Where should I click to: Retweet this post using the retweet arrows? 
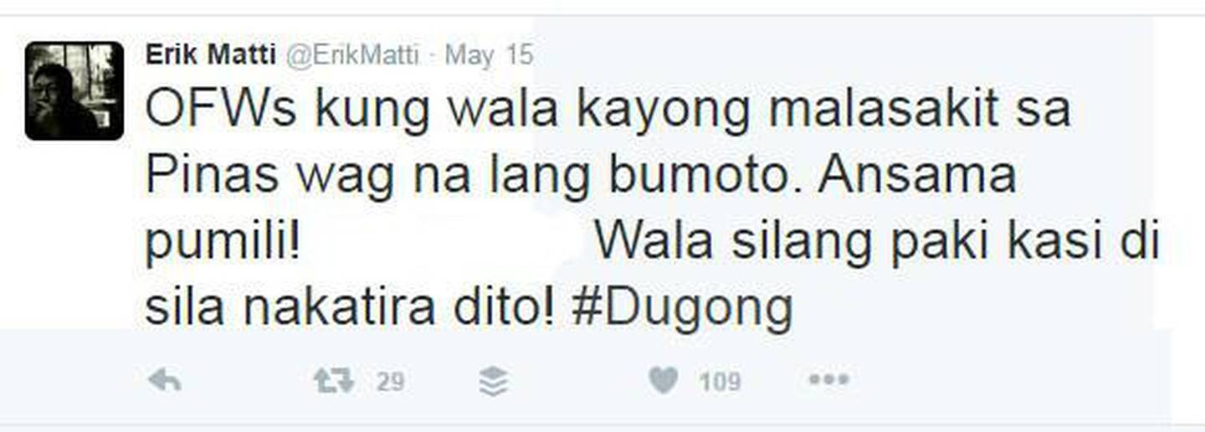(x=333, y=382)
